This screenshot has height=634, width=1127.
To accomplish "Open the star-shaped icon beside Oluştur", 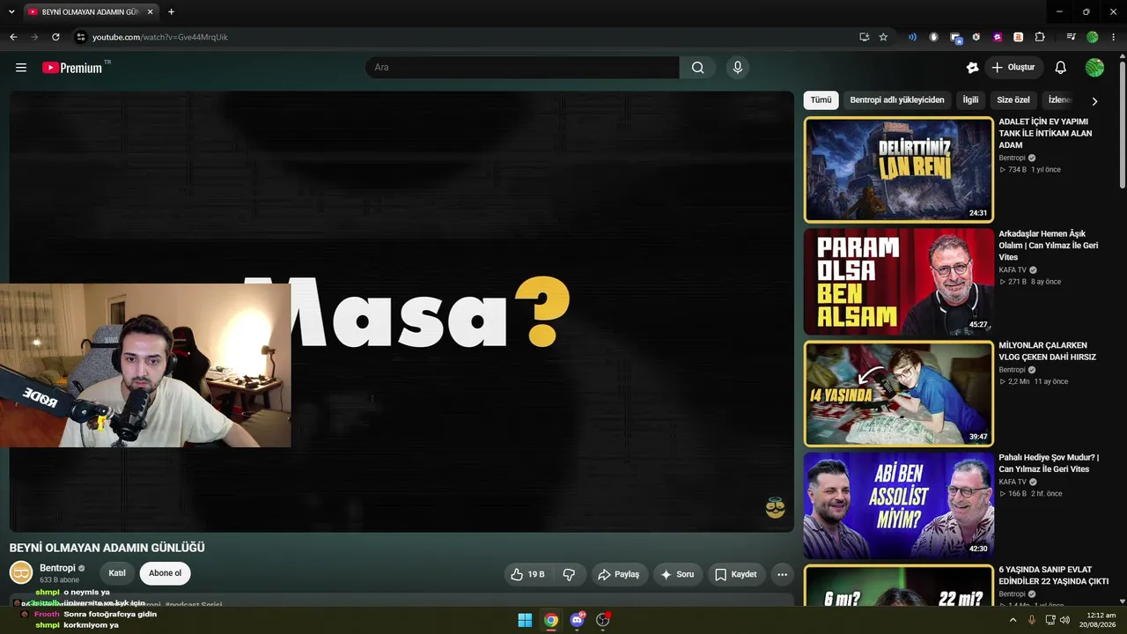I will point(972,68).
